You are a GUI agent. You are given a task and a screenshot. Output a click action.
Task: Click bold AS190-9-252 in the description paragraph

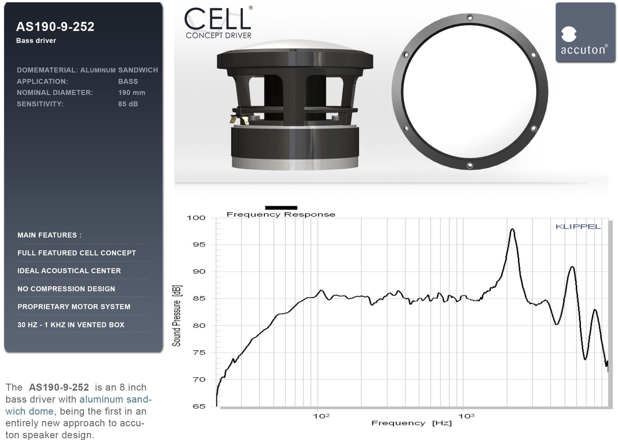[59, 387]
